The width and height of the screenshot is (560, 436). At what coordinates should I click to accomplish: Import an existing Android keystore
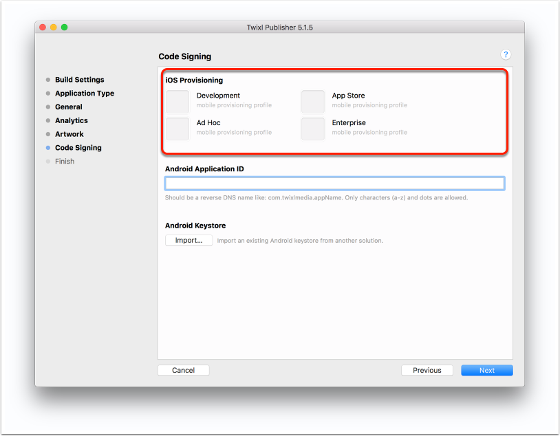pos(189,240)
